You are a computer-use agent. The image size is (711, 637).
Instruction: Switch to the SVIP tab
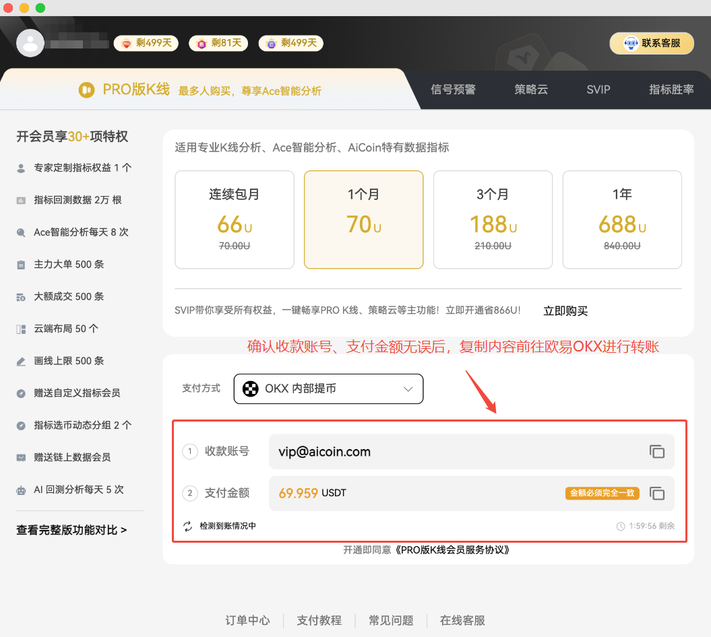pyautogui.click(x=597, y=89)
